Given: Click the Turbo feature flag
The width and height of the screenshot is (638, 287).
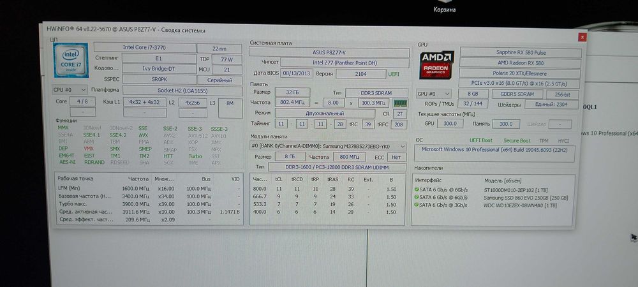Looking at the screenshot, I should click(195, 156).
